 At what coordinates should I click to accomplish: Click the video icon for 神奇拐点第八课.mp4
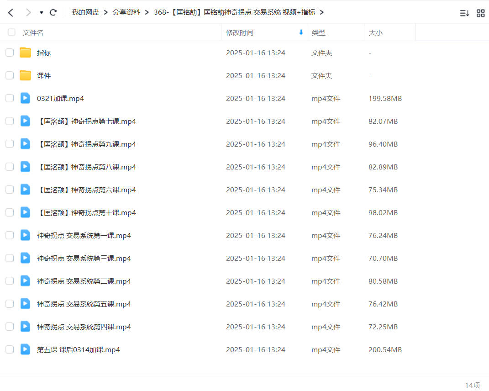click(25, 166)
